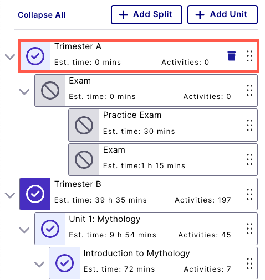Click drag handle on Practice Exam row
265x280 pixels.
(x=249, y=125)
